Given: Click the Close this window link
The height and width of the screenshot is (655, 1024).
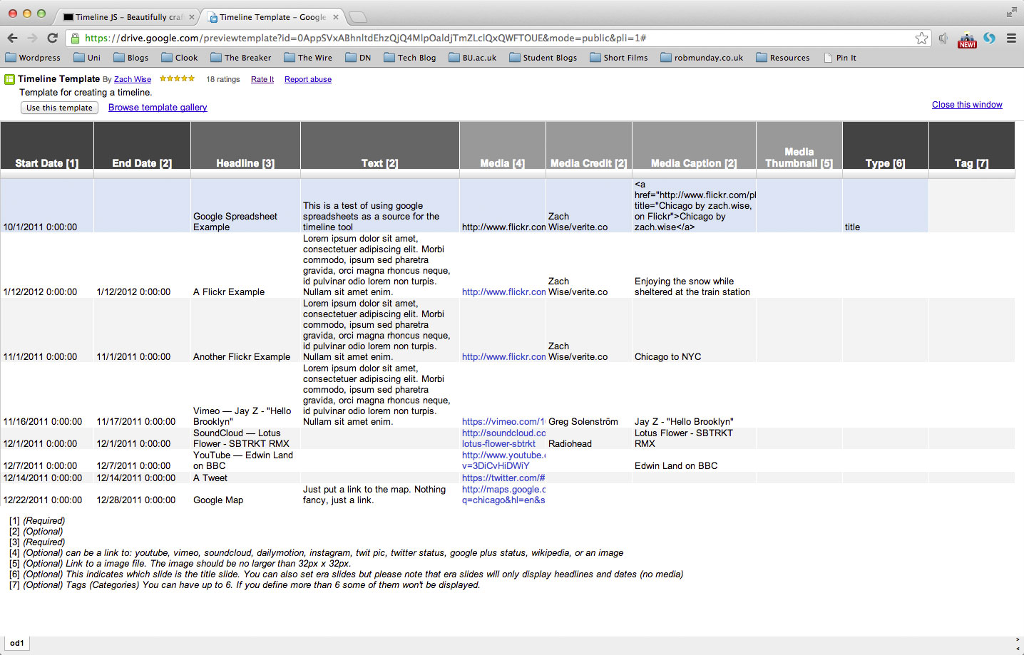Looking at the screenshot, I should 967,105.
